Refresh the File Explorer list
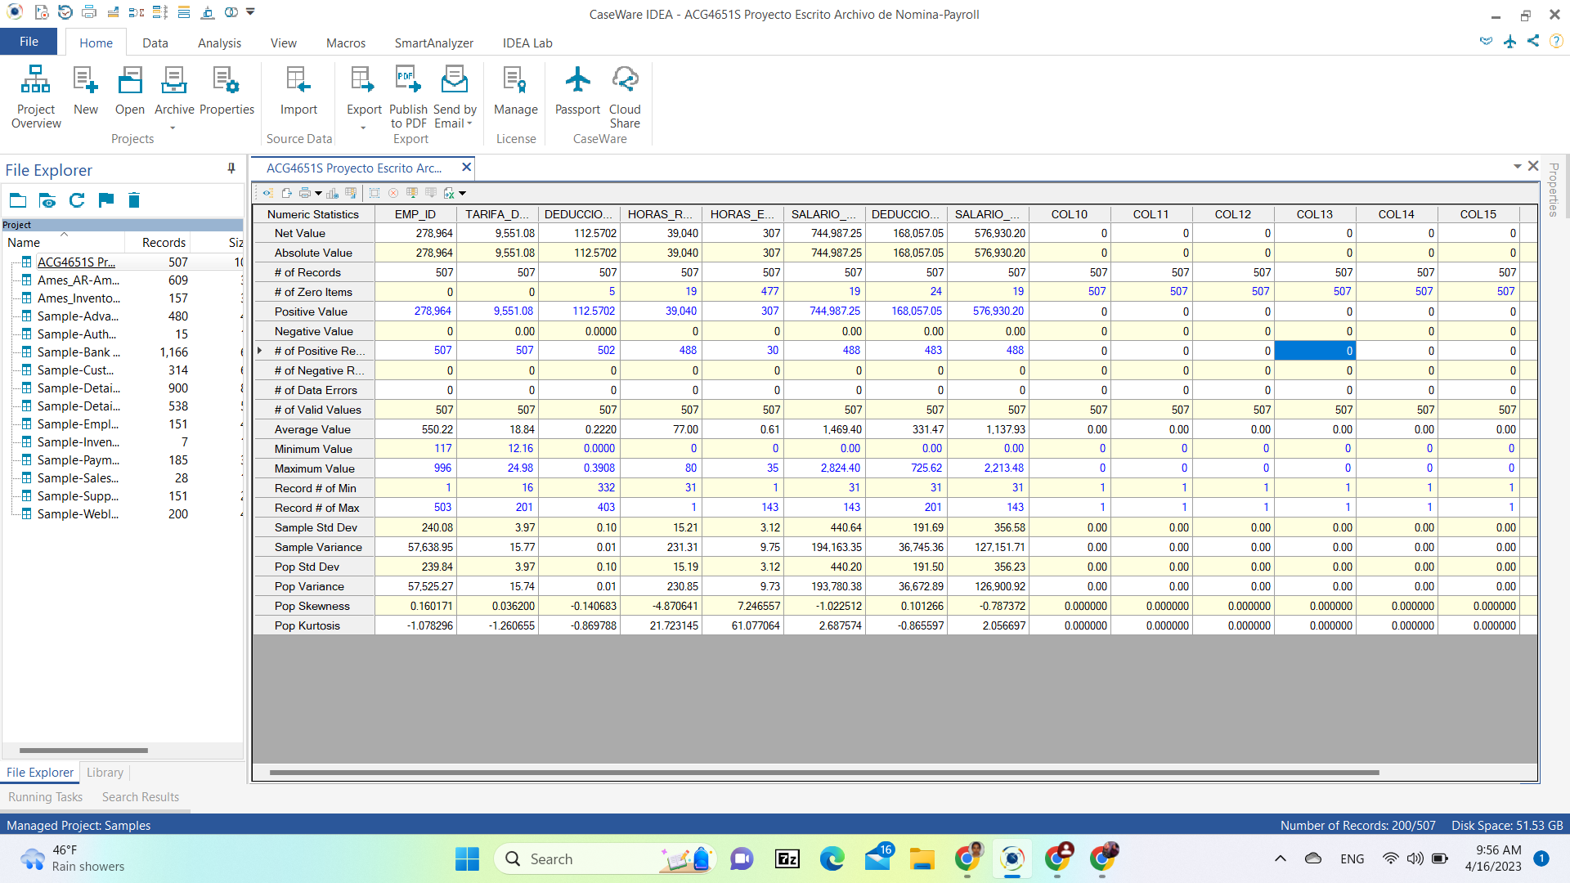Image resolution: width=1570 pixels, height=883 pixels. [77, 200]
